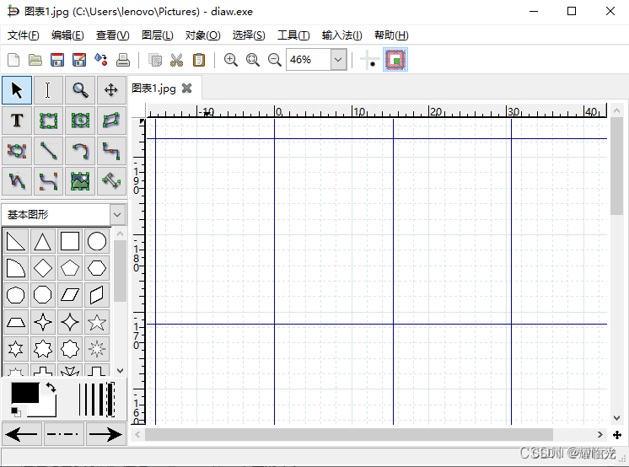Select the Arc tool

tap(80, 151)
